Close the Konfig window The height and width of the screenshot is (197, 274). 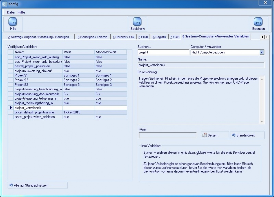coord(265,3)
